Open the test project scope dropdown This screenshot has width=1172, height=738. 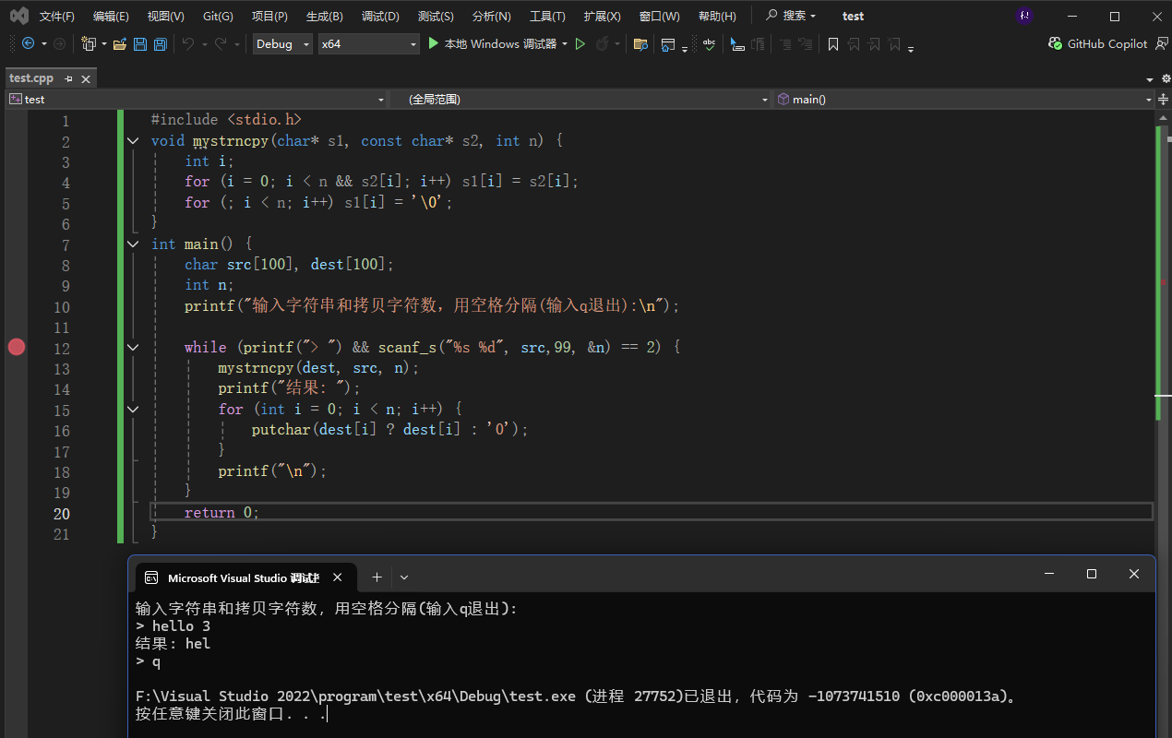tap(197, 99)
